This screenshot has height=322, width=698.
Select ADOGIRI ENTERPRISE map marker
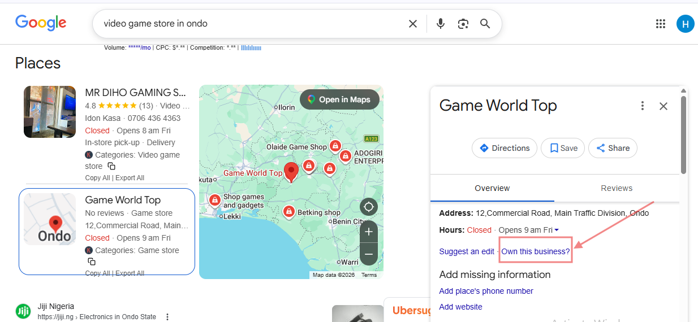(x=346, y=156)
